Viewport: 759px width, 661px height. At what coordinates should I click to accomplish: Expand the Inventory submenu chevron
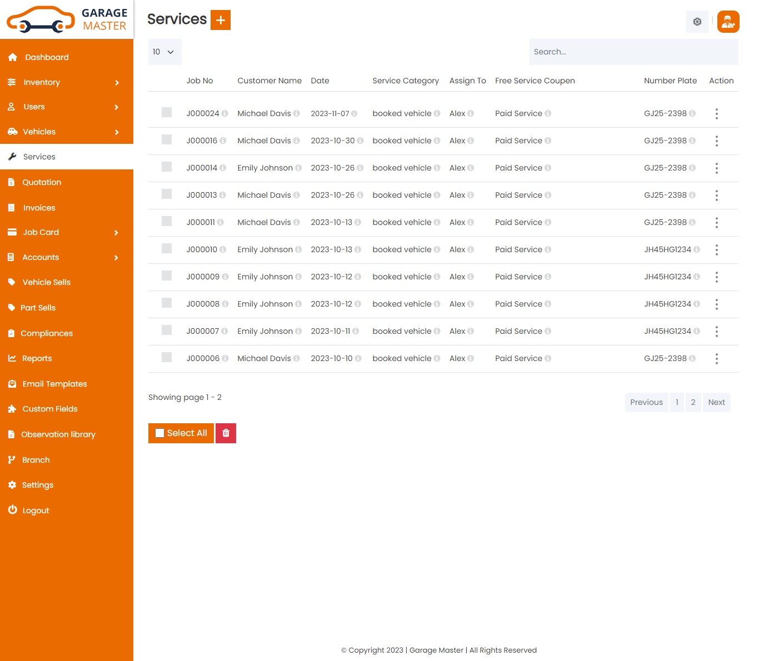click(x=117, y=83)
